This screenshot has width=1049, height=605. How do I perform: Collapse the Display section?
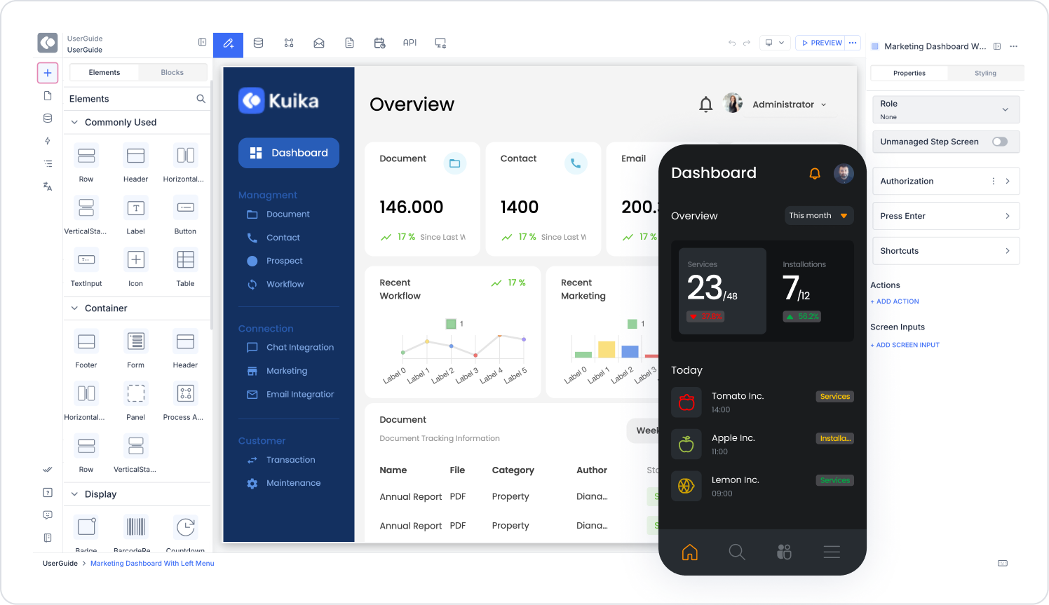point(74,494)
